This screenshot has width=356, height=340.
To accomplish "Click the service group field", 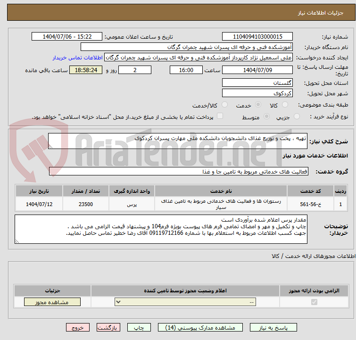I will tap(179, 171).
